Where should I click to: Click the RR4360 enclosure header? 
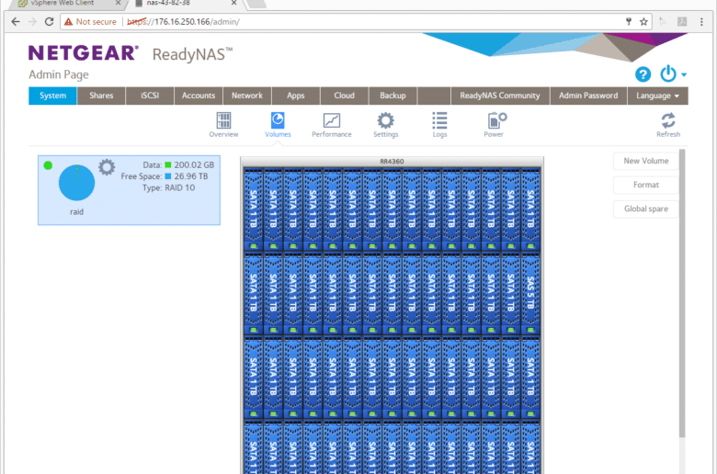coord(392,162)
